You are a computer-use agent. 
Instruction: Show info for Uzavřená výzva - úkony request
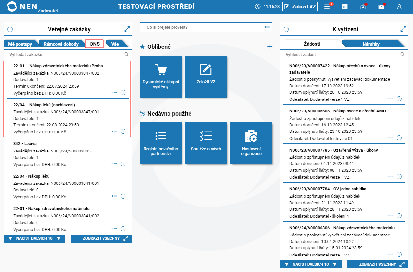point(399,176)
